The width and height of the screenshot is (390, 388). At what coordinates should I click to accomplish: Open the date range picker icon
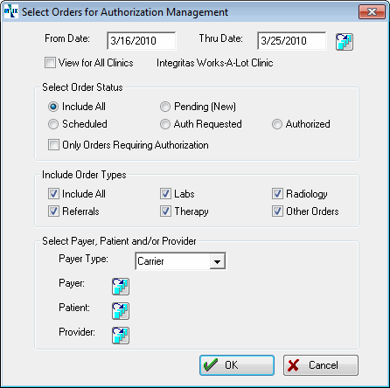tap(345, 42)
